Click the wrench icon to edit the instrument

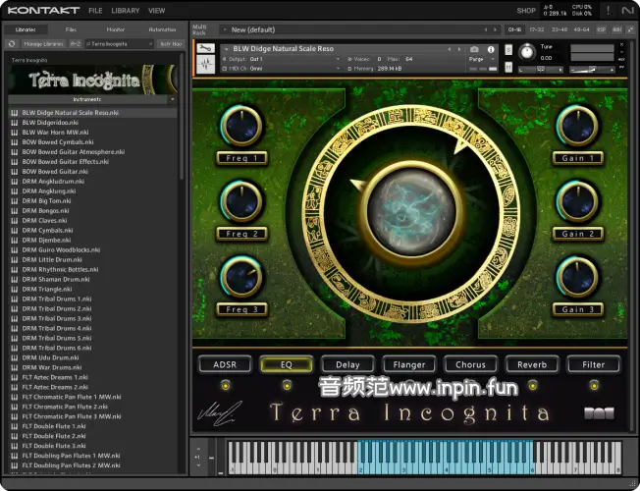click(206, 49)
